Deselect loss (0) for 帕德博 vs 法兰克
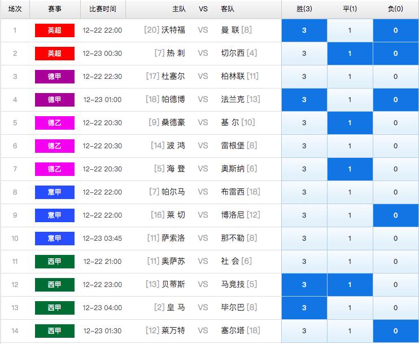Screen dimensions: 419x344 (x=396, y=100)
